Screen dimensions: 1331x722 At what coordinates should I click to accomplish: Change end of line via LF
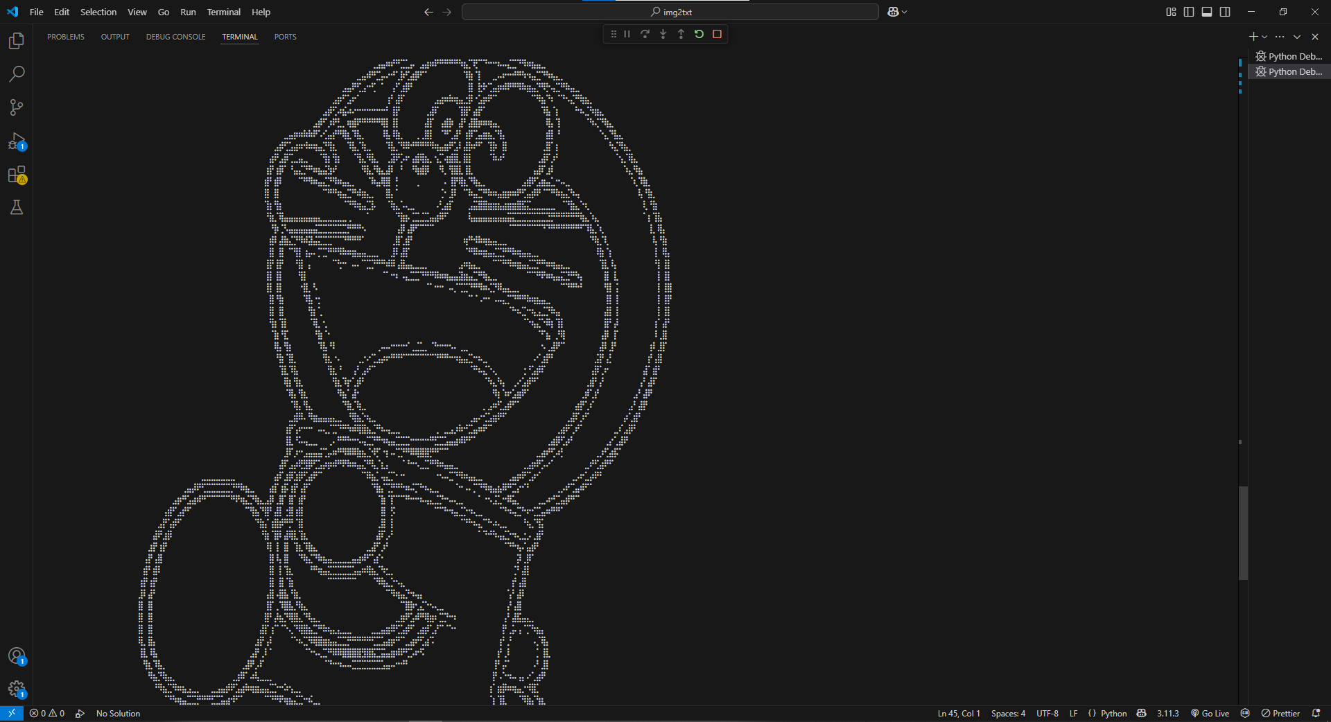click(x=1073, y=713)
